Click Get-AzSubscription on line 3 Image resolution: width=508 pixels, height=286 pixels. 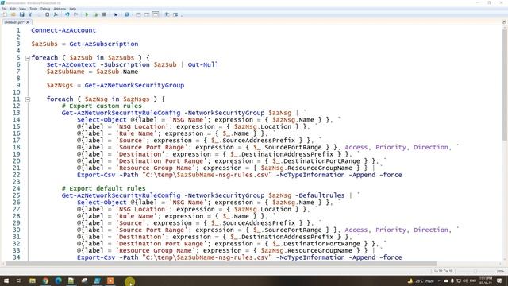coord(104,44)
